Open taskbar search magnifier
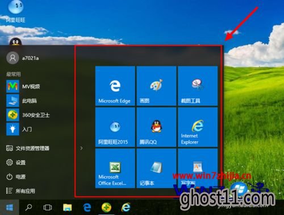284x215 pixels. 28,208
